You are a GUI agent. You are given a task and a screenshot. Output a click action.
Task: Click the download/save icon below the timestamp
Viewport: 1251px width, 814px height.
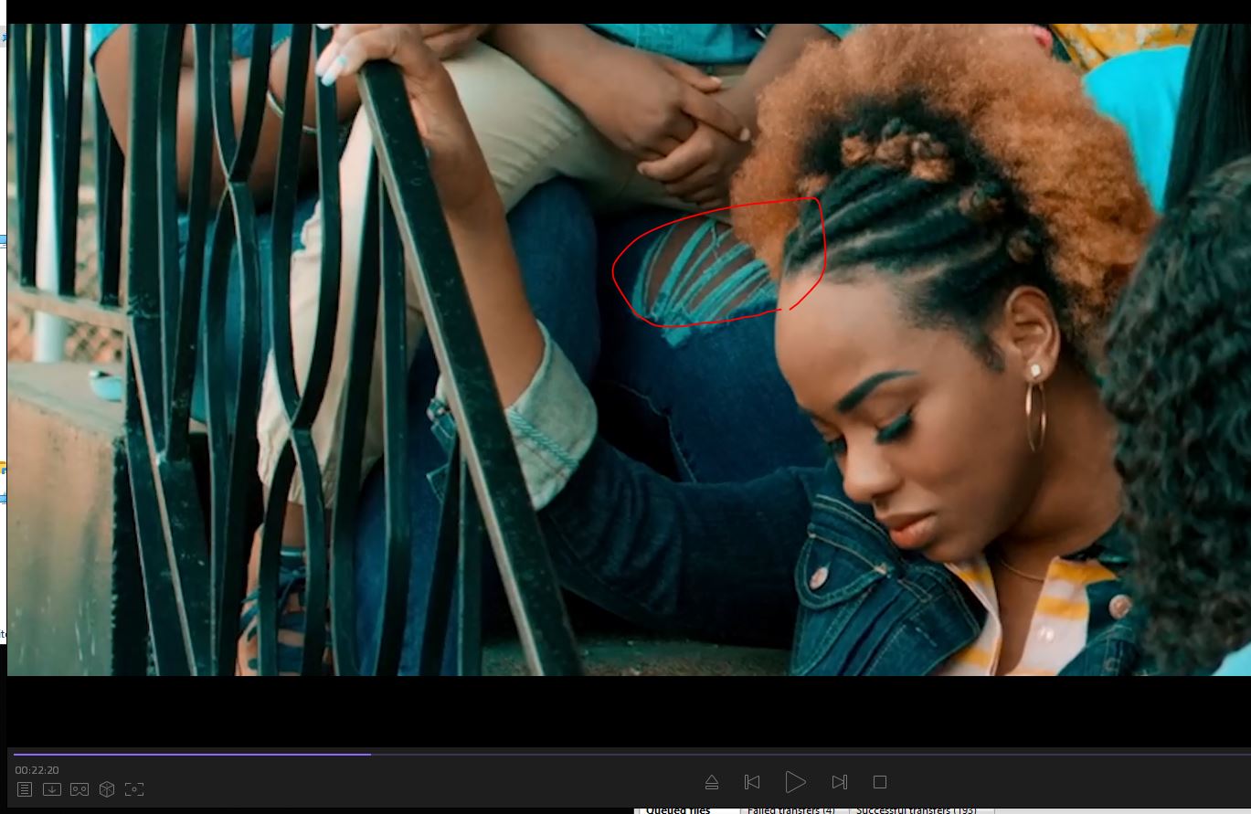tap(52, 788)
